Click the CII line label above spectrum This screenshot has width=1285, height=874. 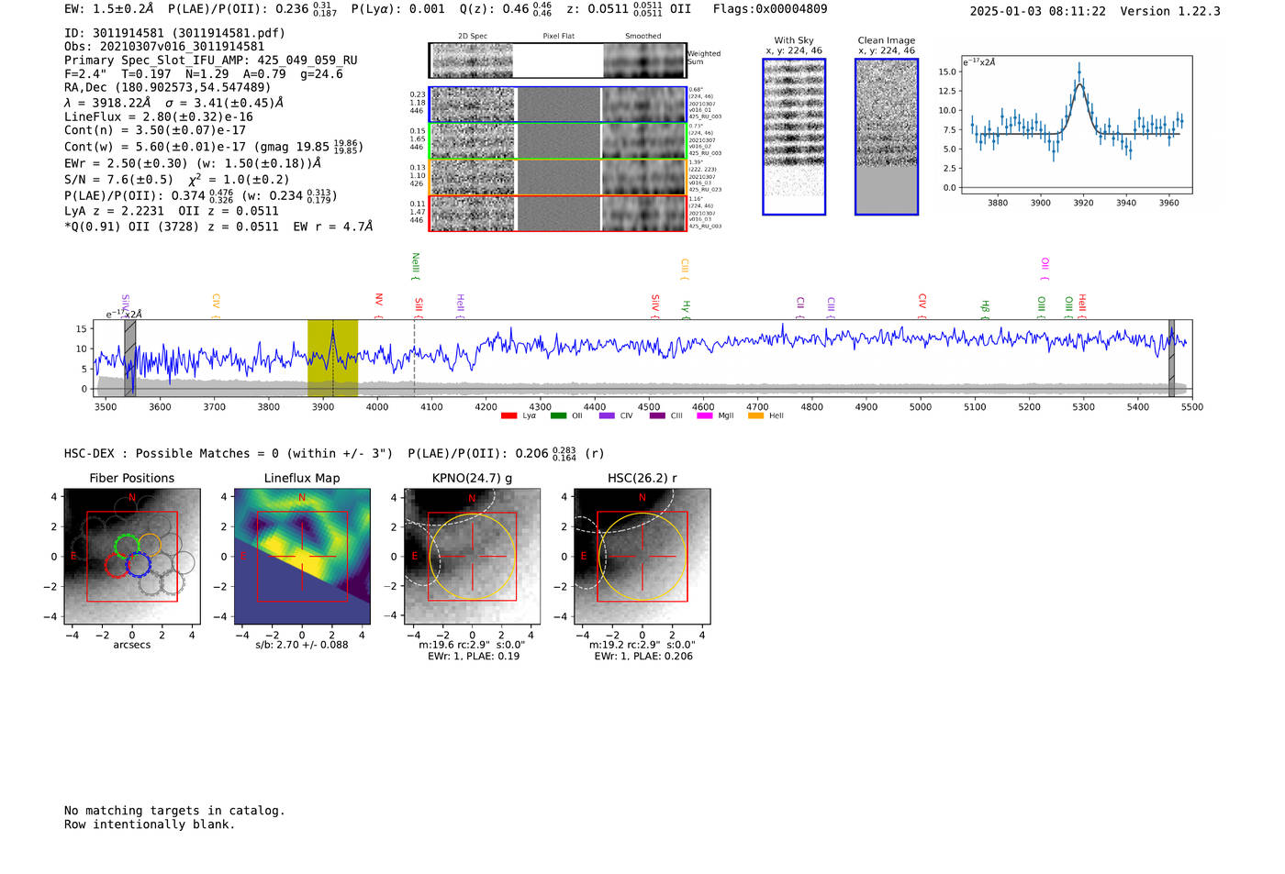[800, 308]
